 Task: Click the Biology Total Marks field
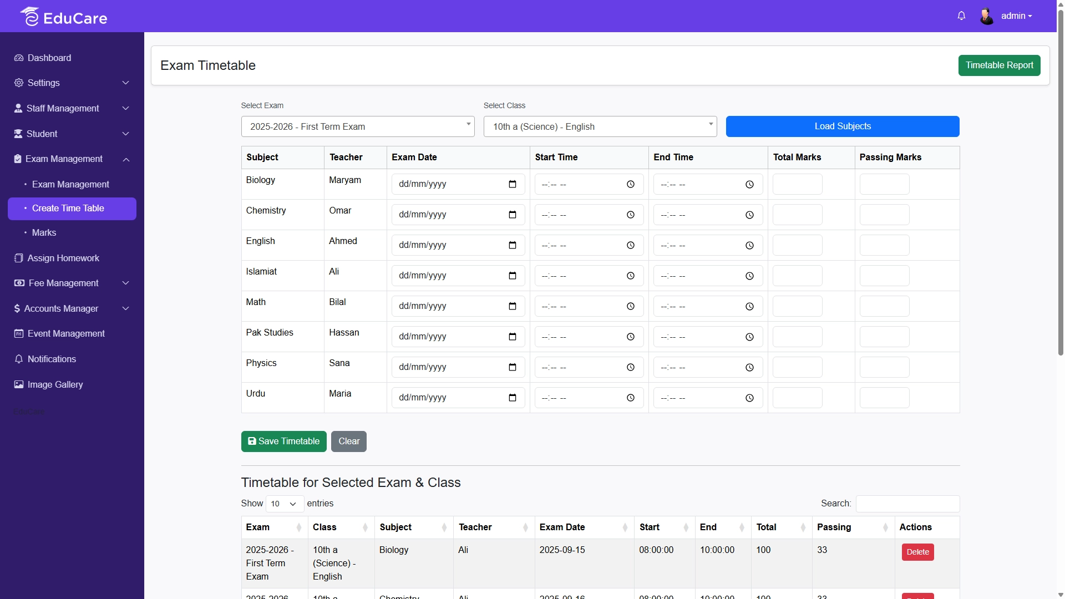point(797,184)
